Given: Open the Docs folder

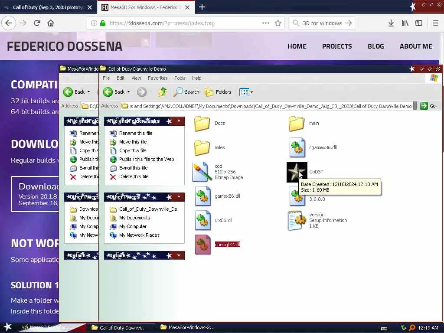Looking at the screenshot, I should point(202,124).
